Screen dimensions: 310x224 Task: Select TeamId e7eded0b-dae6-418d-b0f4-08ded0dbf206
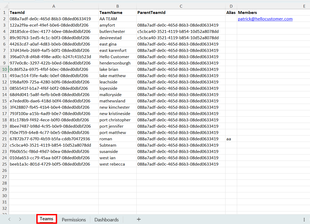click(x=54, y=101)
